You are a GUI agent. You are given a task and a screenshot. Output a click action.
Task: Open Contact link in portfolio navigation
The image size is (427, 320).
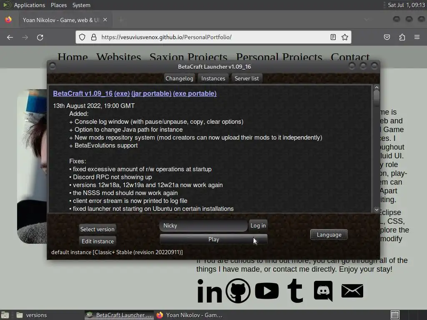pos(350,57)
